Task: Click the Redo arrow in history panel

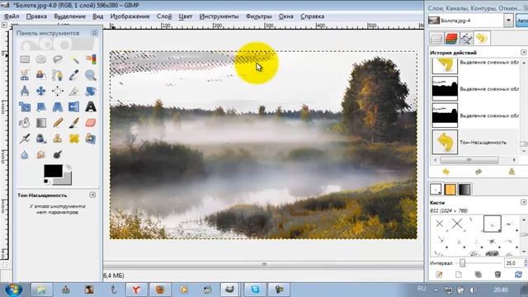Action: pos(478,172)
